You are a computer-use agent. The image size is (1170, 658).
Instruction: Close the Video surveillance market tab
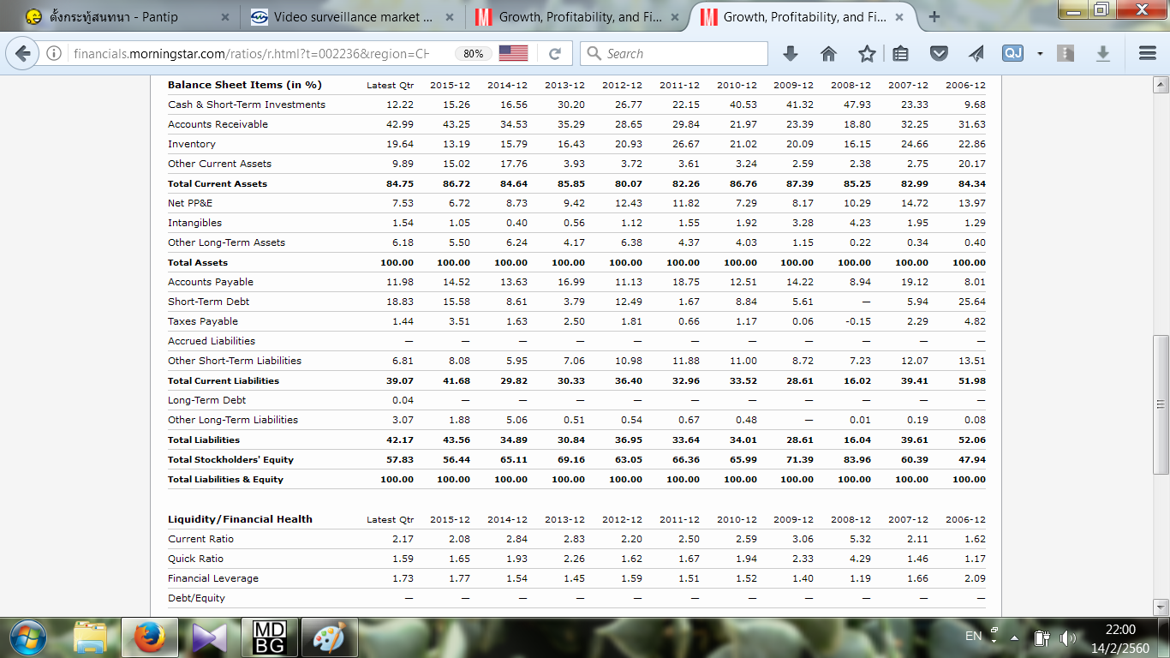coord(450,17)
